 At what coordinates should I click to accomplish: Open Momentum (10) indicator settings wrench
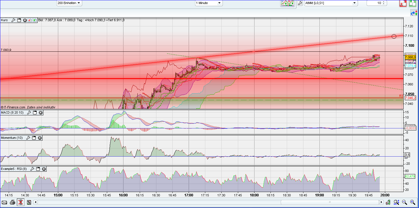pyautogui.click(x=28, y=138)
